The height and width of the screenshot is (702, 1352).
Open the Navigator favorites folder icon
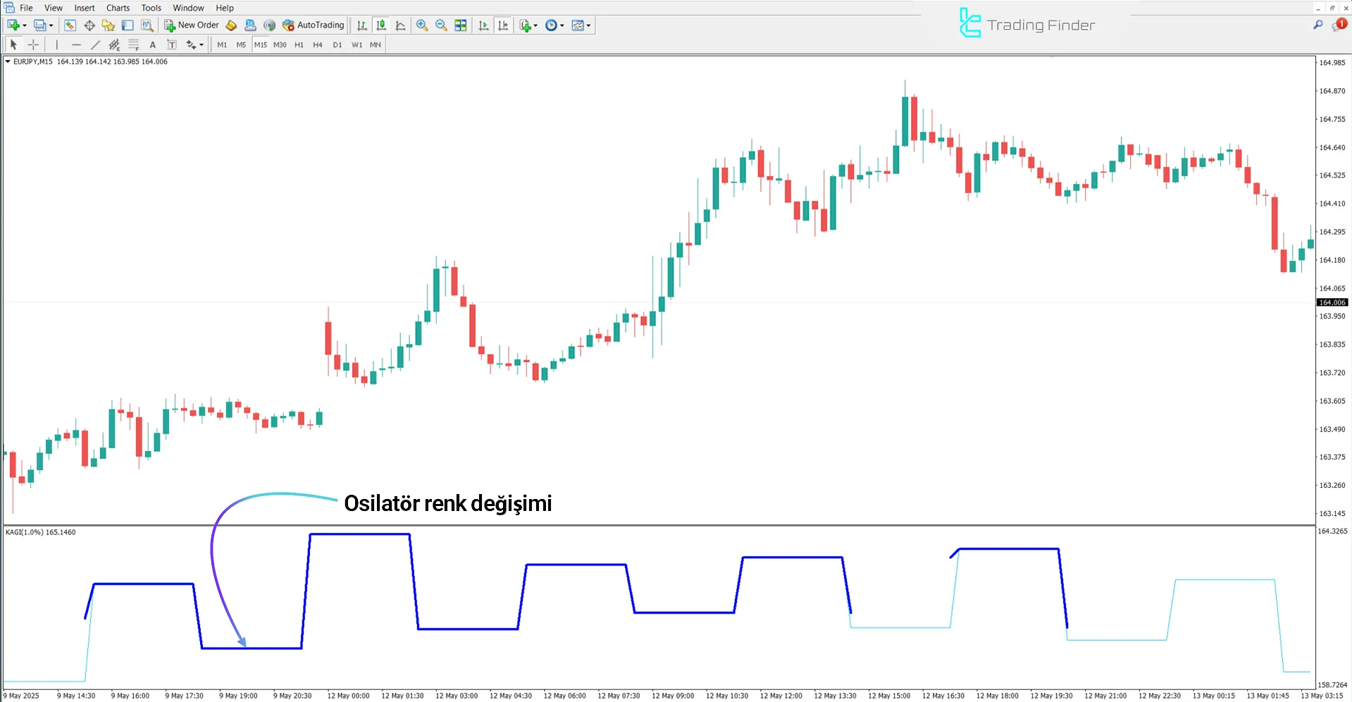pyautogui.click(x=108, y=25)
